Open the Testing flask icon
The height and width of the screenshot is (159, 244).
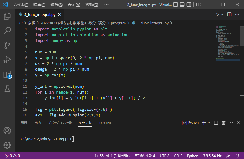click(x=7, y=89)
